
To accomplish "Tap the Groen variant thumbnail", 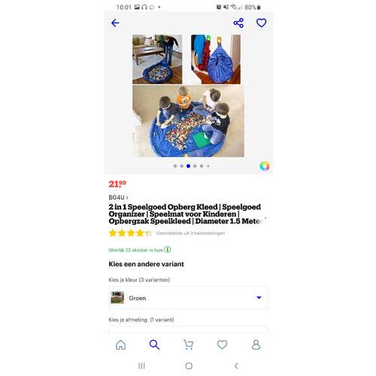I will (x=117, y=298).
